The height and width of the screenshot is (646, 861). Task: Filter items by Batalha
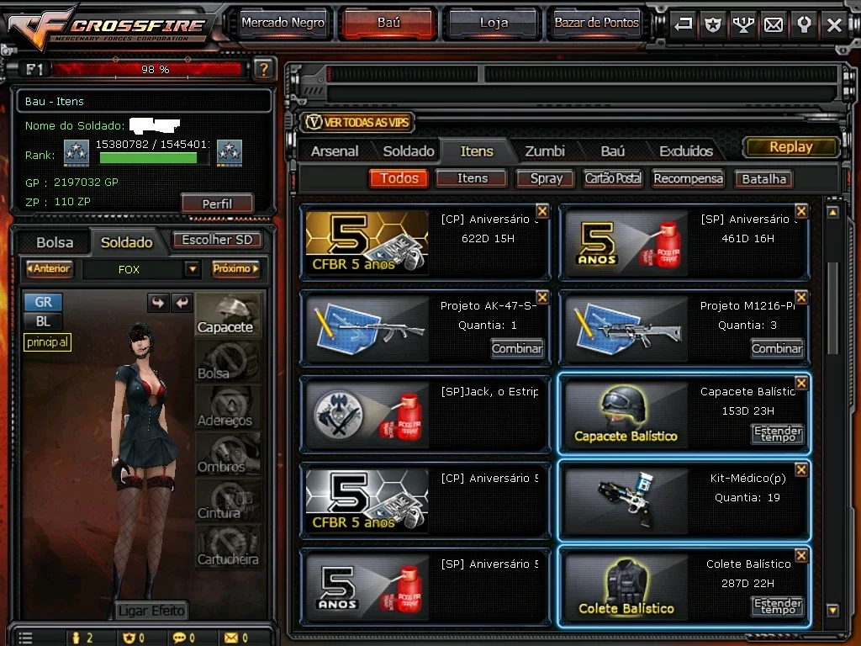763,178
